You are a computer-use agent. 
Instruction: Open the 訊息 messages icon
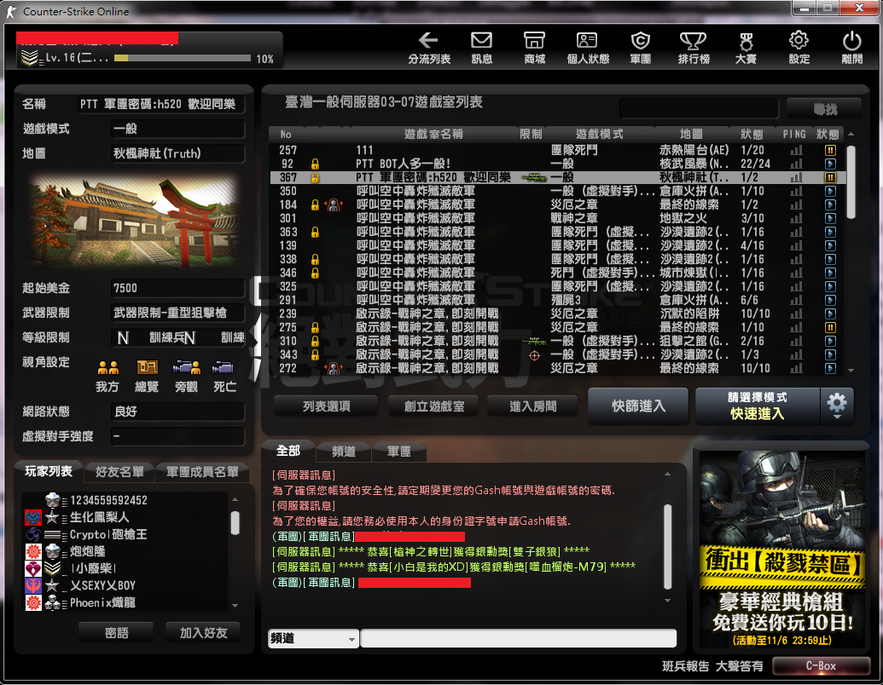click(x=481, y=47)
